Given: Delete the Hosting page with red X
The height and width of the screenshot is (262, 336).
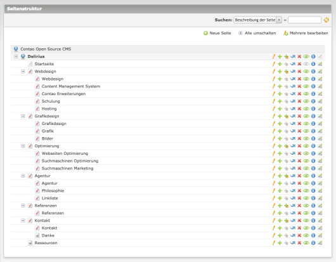Looking at the screenshot, I should tap(299, 108).
